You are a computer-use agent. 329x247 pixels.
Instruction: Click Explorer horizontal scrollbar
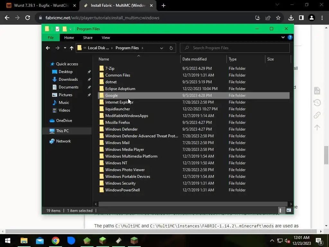(x=193, y=204)
